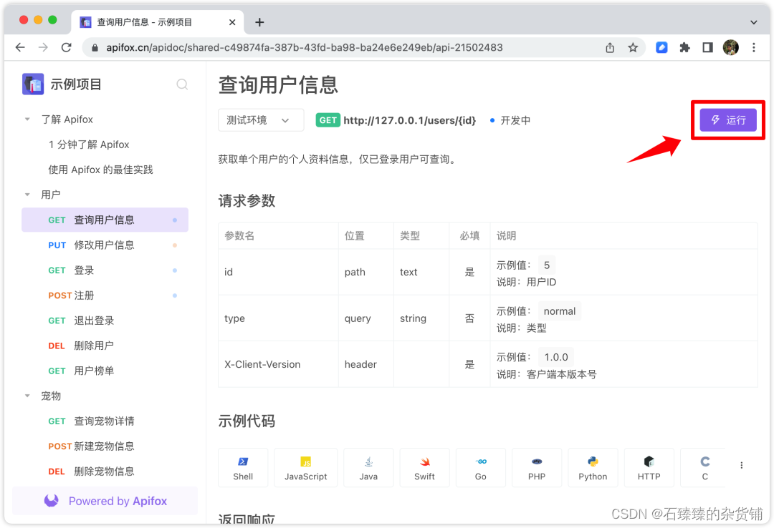774x528 pixels.
Task: Bookmark the page with the star icon
Action: (x=633, y=47)
